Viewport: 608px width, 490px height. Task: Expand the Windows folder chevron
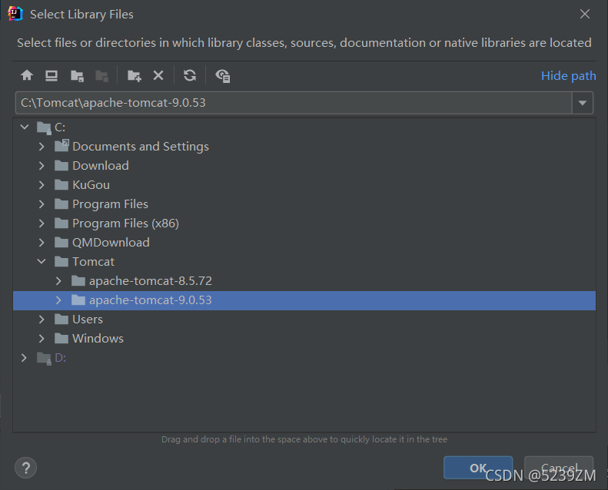(x=42, y=339)
